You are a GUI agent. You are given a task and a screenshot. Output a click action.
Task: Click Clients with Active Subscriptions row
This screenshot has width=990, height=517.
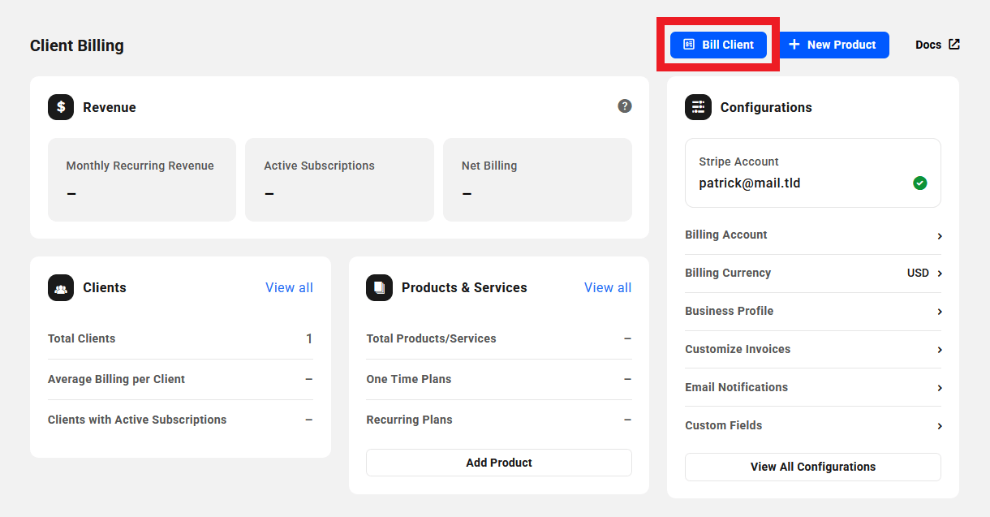[180, 420]
